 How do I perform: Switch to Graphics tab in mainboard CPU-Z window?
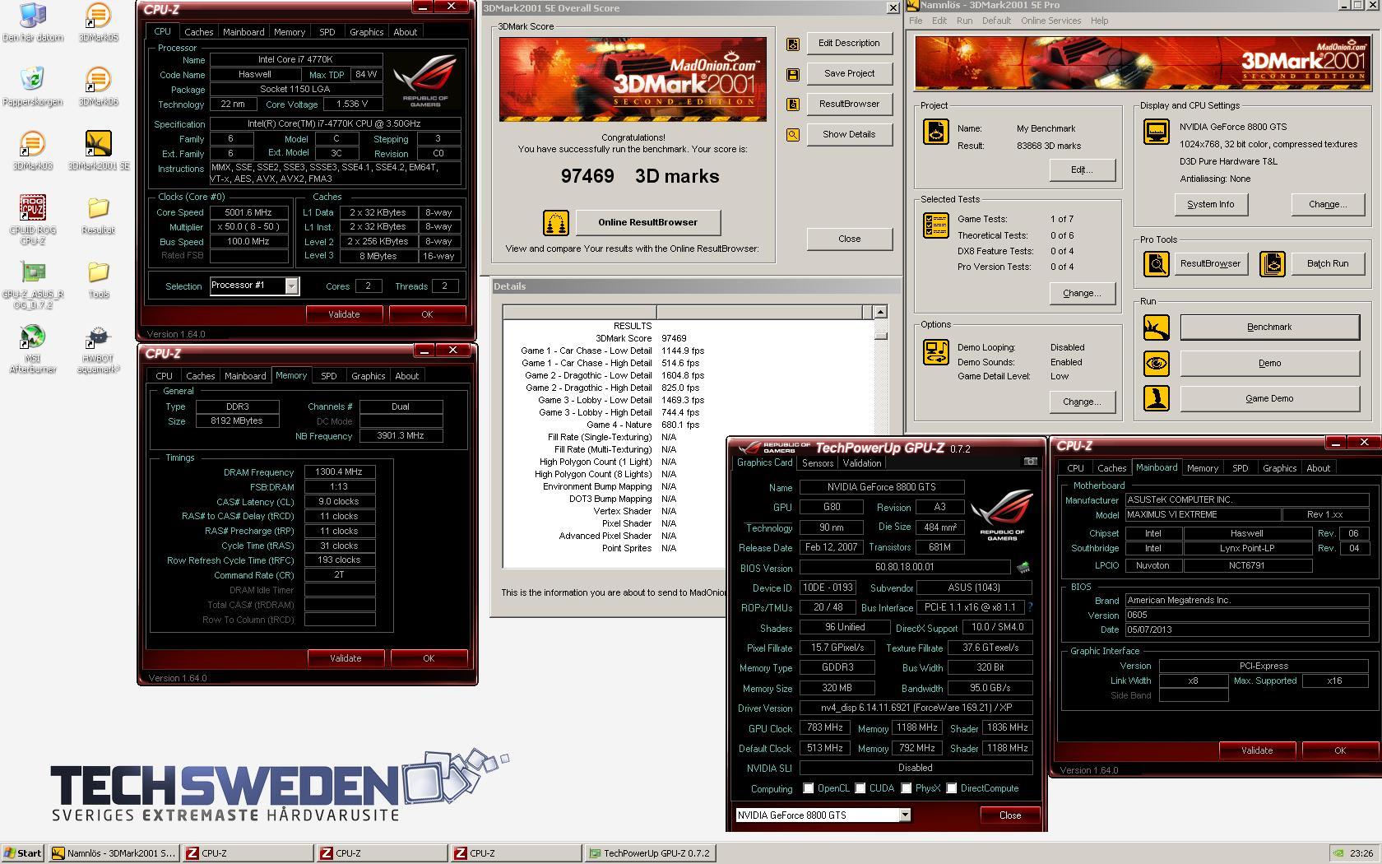[x=1279, y=468]
